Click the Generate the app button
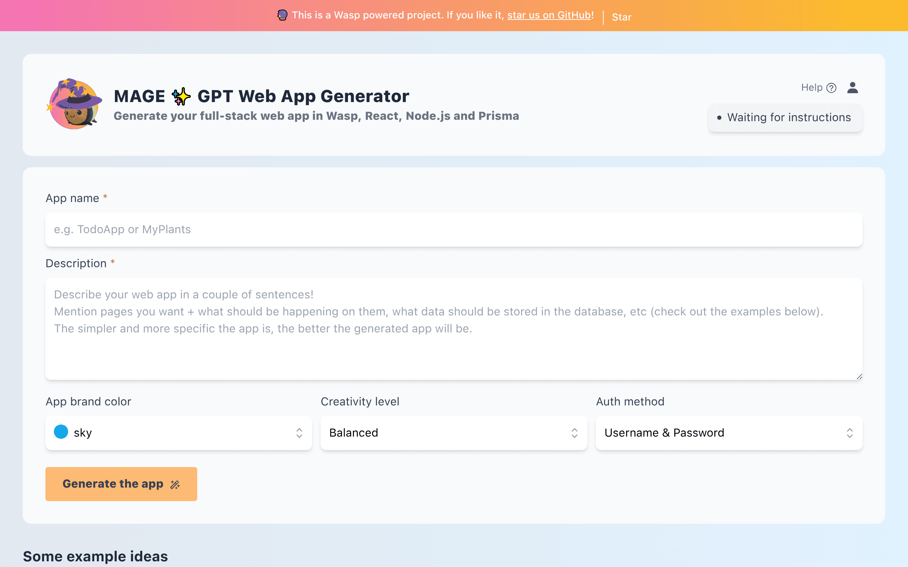Image resolution: width=908 pixels, height=567 pixels. [x=121, y=484]
